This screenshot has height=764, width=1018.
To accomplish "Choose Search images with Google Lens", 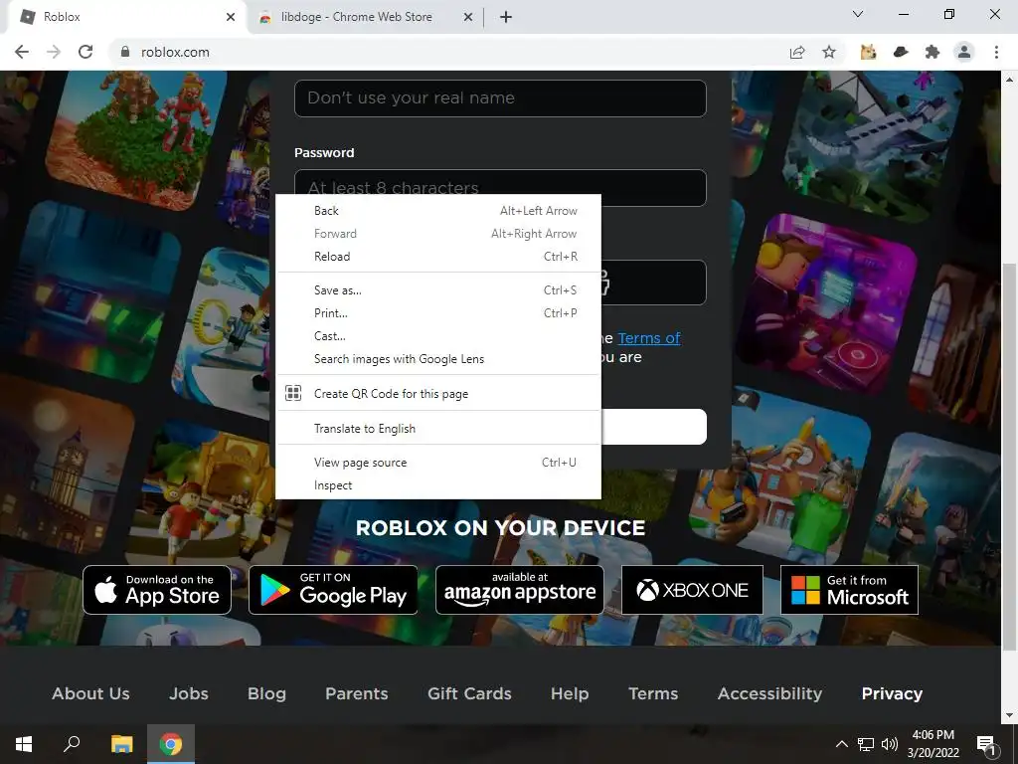I will [438, 358].
